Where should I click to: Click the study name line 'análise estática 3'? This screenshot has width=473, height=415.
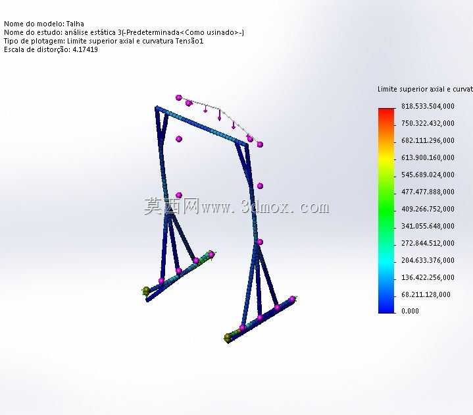coord(124,32)
